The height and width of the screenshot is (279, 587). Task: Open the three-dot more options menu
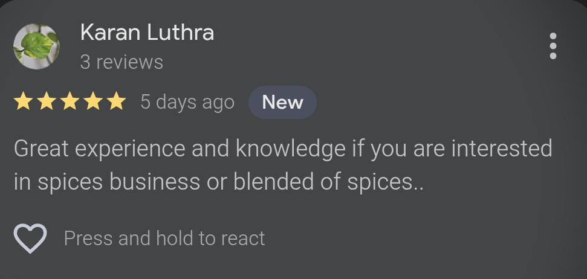point(553,46)
